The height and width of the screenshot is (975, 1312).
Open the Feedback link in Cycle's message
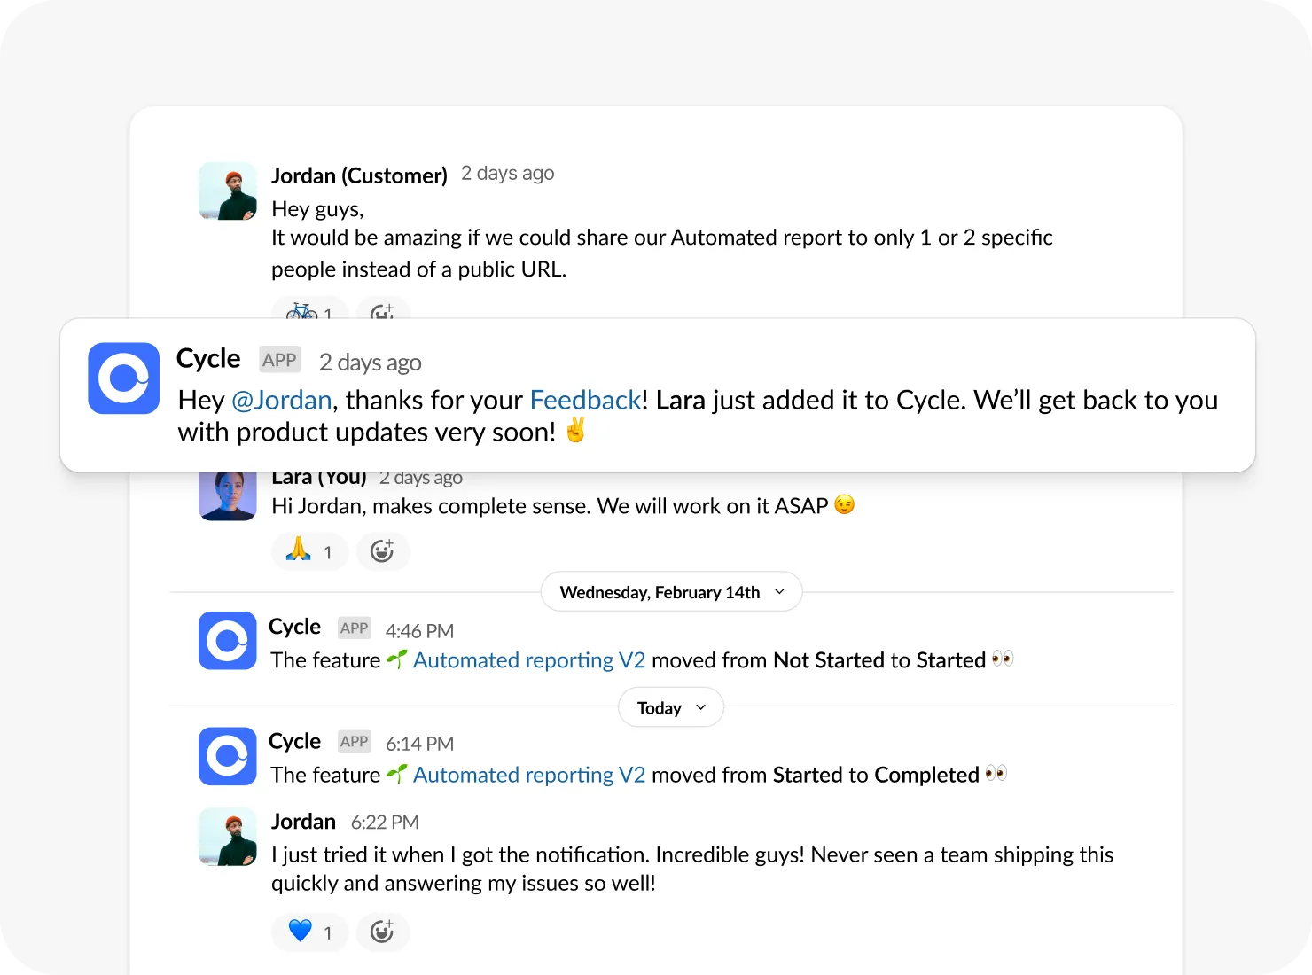pyautogui.click(x=585, y=400)
